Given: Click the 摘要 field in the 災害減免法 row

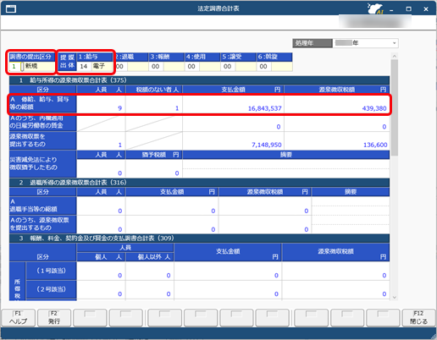Looking at the screenshot, I should pos(286,168).
